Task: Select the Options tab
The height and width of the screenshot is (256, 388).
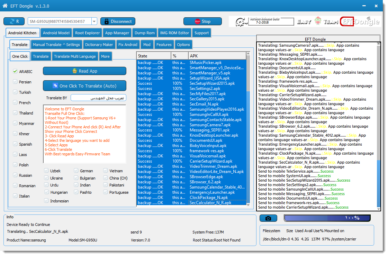Action: click(x=183, y=45)
